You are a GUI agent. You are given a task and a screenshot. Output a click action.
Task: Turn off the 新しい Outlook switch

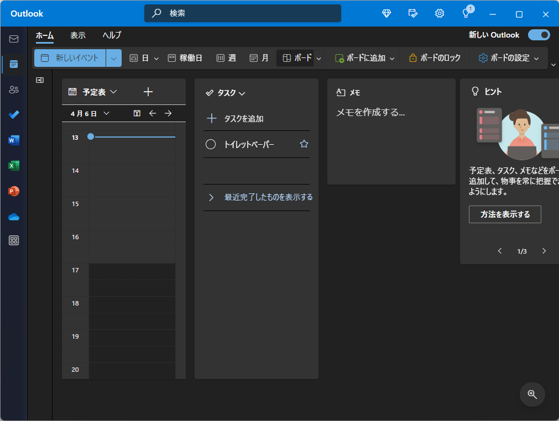(539, 34)
